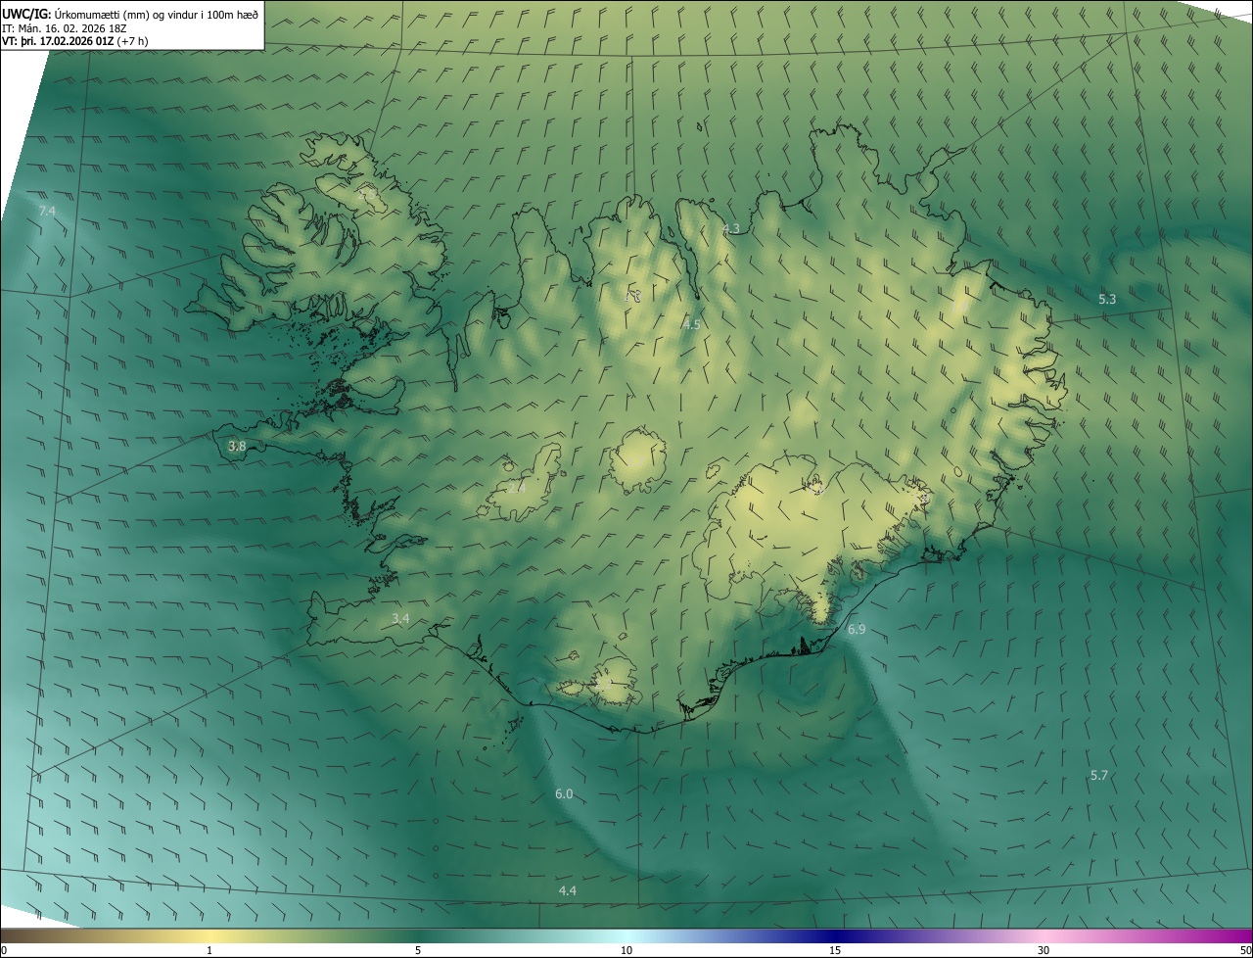Click the VT valid time line
The width and height of the screenshot is (1253, 958).
[x=74, y=42]
